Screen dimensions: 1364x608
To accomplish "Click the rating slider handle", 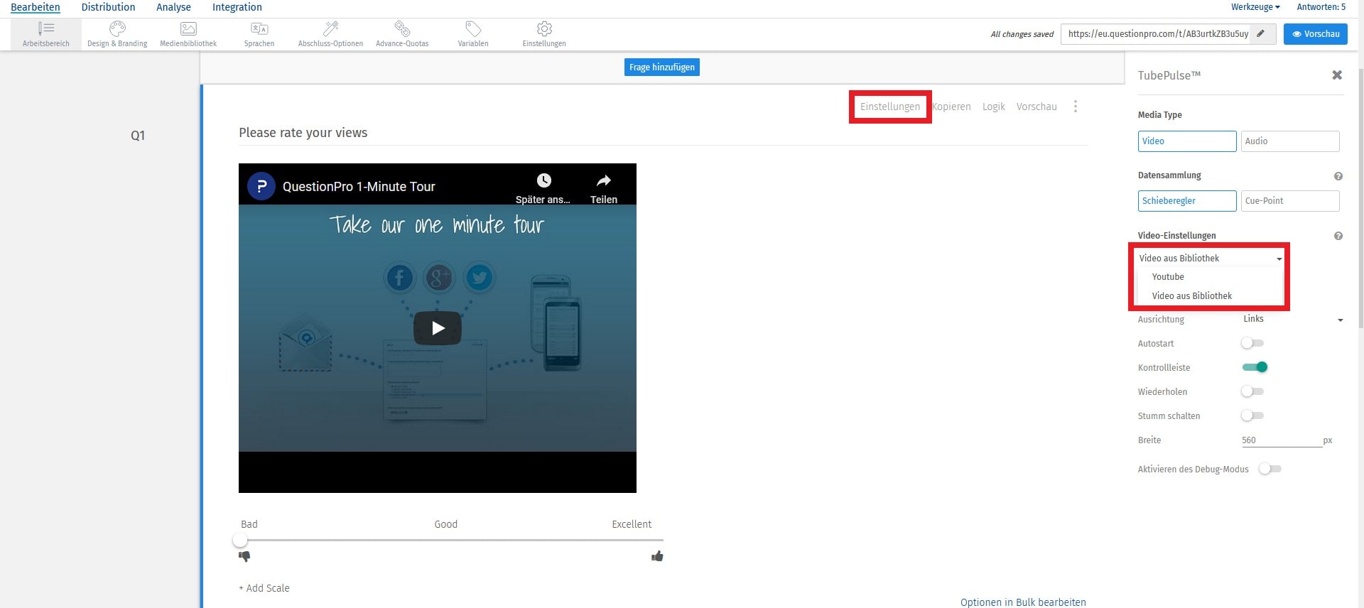I will [x=240, y=540].
